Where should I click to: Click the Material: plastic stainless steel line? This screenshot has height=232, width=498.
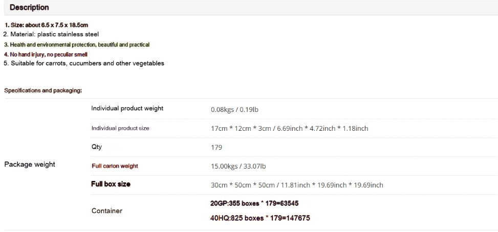tap(51, 34)
